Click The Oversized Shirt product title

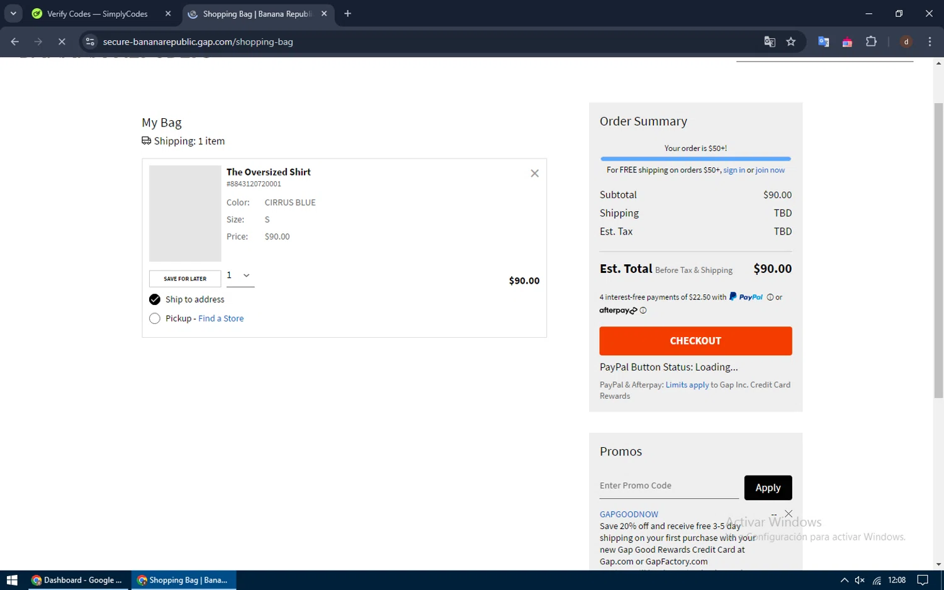coord(269,172)
